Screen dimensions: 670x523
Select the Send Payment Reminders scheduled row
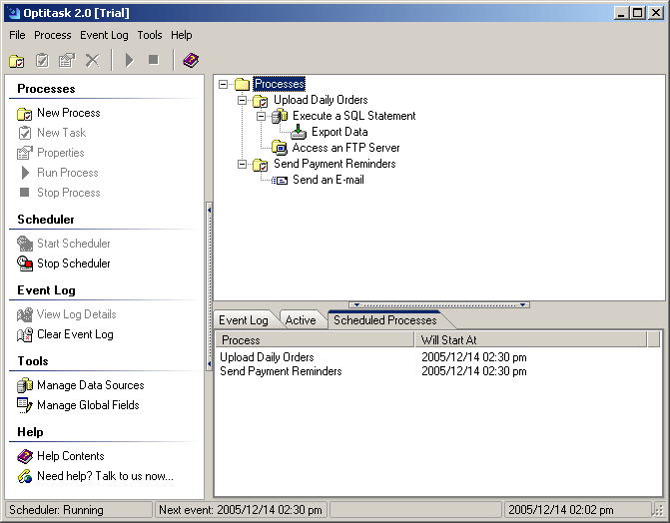click(x=437, y=371)
